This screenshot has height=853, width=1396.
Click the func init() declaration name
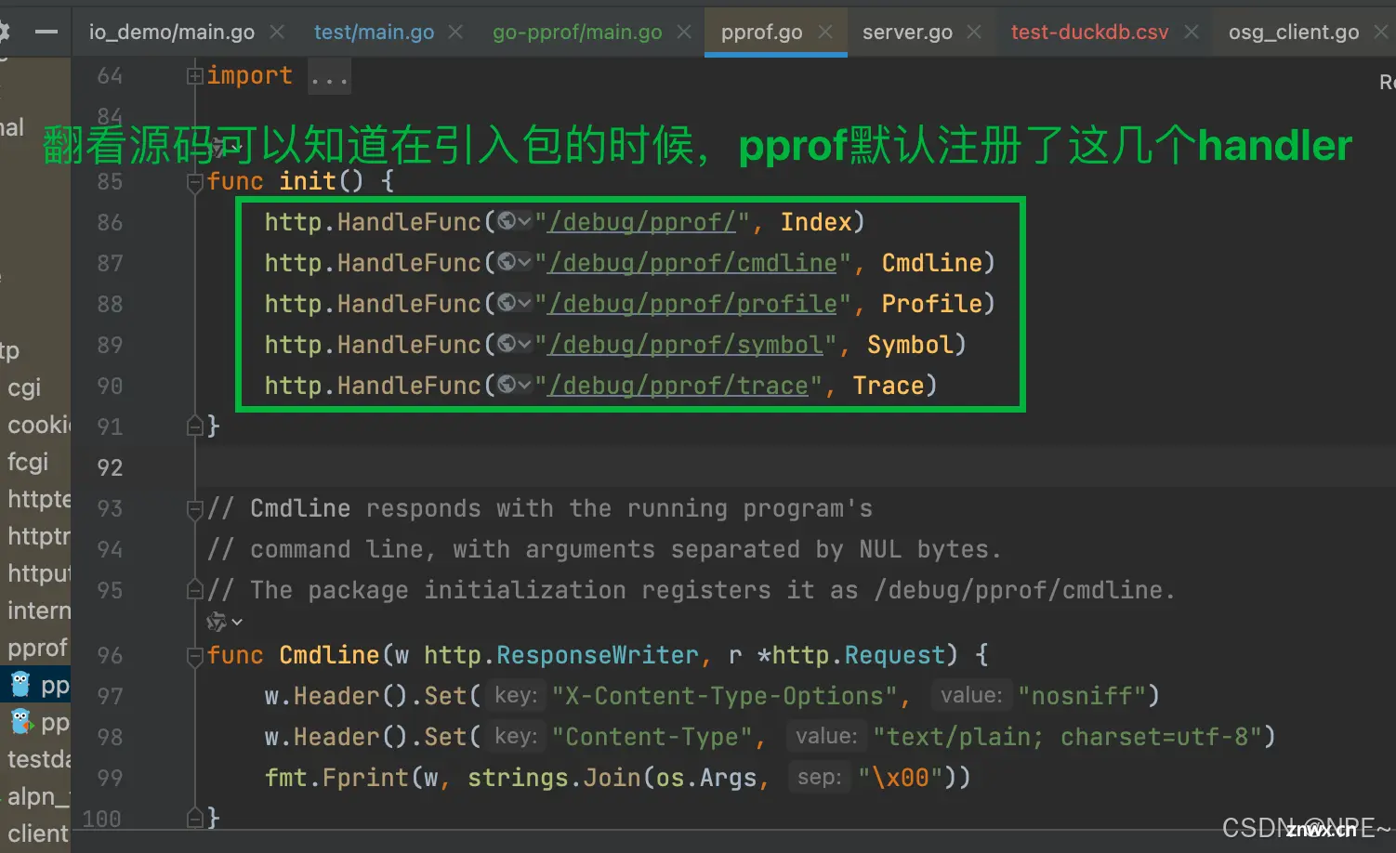coord(308,181)
